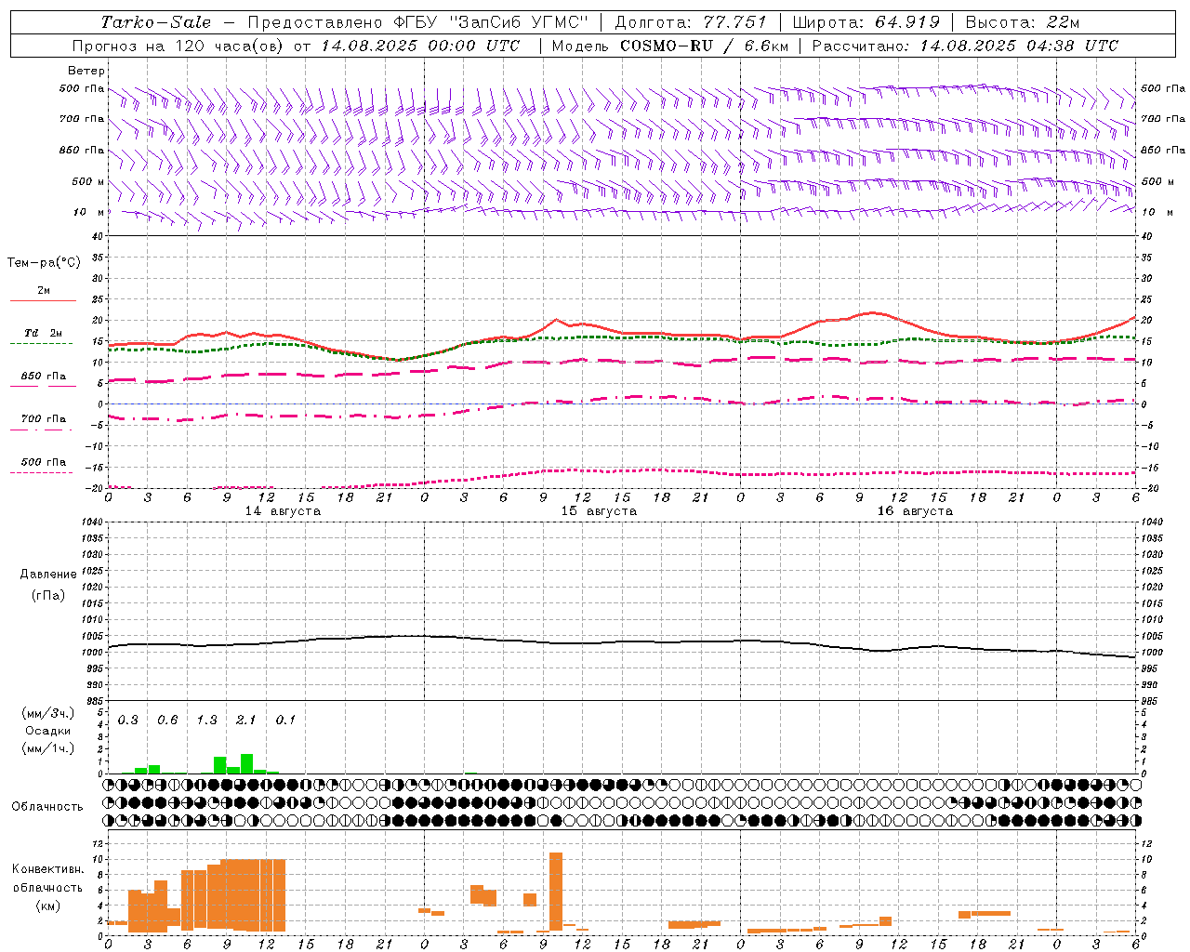
Task: Select the 'Предоставлено ФГБУ "ЗапСиб УГМС"' provider text
Action: point(419,22)
